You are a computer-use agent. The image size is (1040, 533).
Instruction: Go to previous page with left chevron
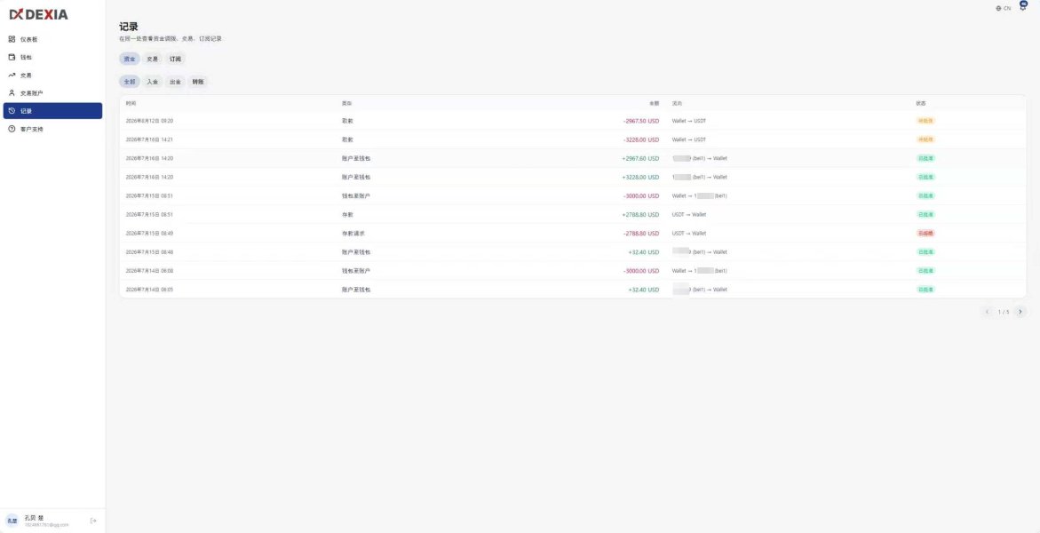987,312
